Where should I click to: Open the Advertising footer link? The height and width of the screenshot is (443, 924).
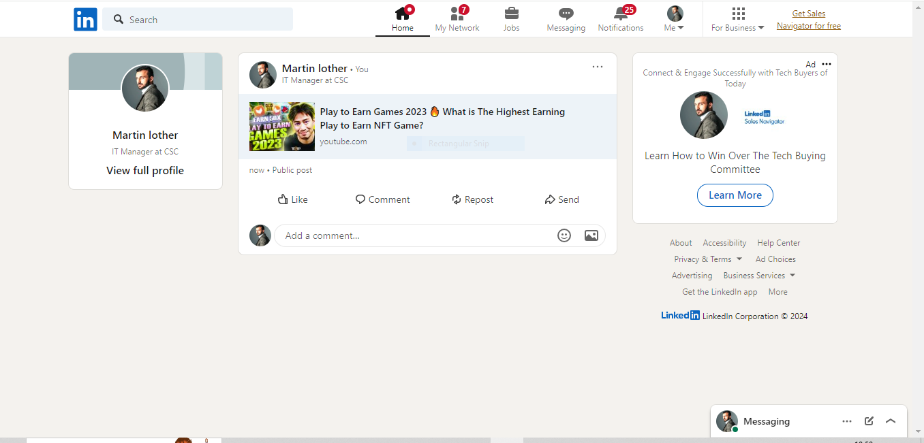point(692,276)
